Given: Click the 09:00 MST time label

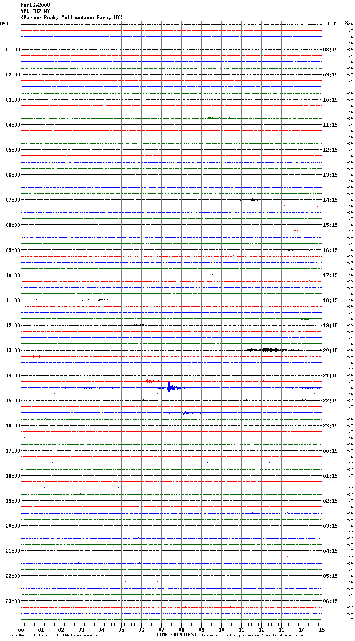Looking at the screenshot, I should pyautogui.click(x=13, y=250).
